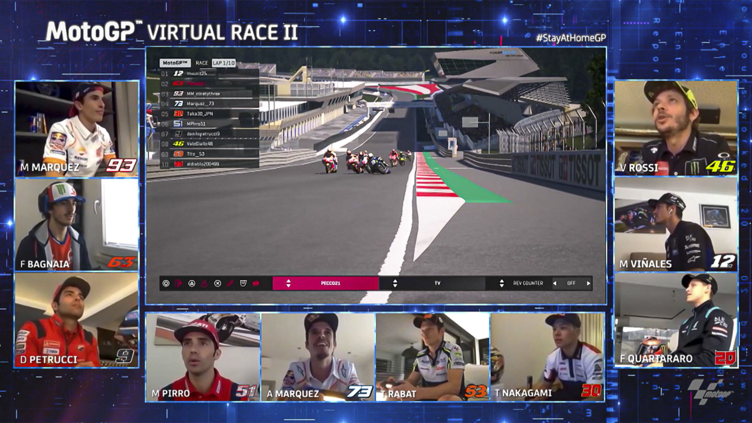Open the chat bubble icon in the spectator bar
752x423 pixels.
coord(256,284)
